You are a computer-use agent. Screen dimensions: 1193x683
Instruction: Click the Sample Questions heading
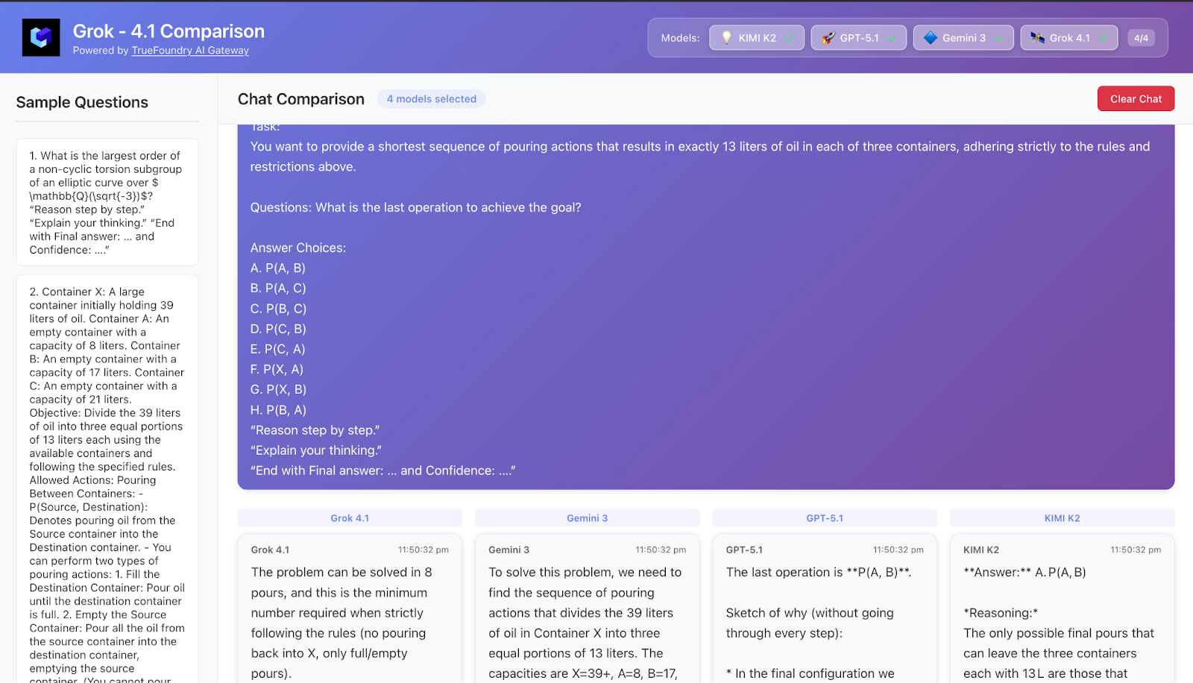pyautogui.click(x=82, y=102)
